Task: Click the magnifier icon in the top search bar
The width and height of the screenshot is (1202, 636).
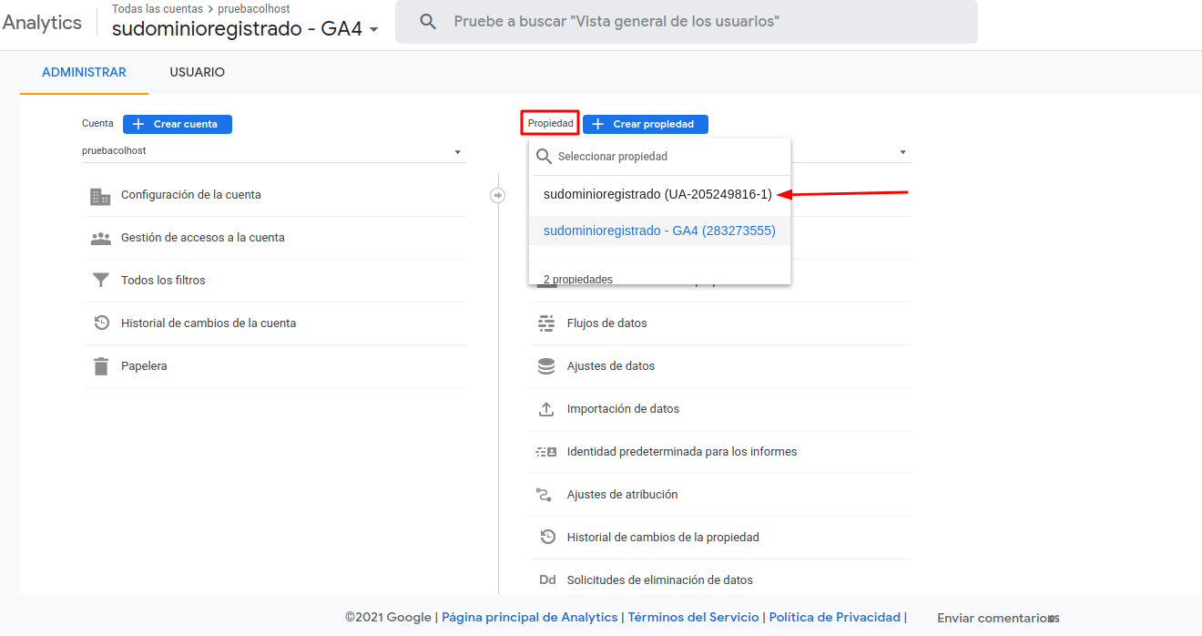Action: coord(428,21)
